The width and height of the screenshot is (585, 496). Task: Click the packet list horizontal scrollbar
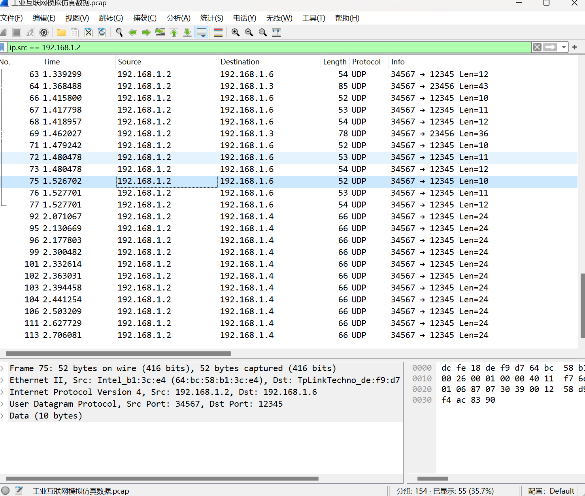tap(118, 354)
